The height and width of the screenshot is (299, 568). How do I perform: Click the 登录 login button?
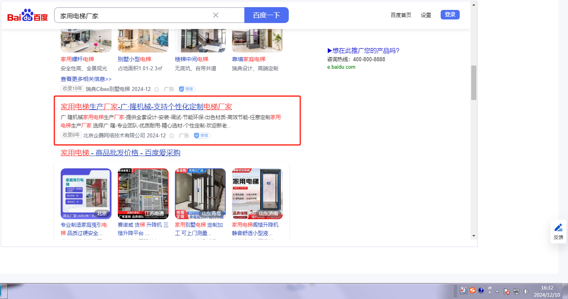coord(450,15)
